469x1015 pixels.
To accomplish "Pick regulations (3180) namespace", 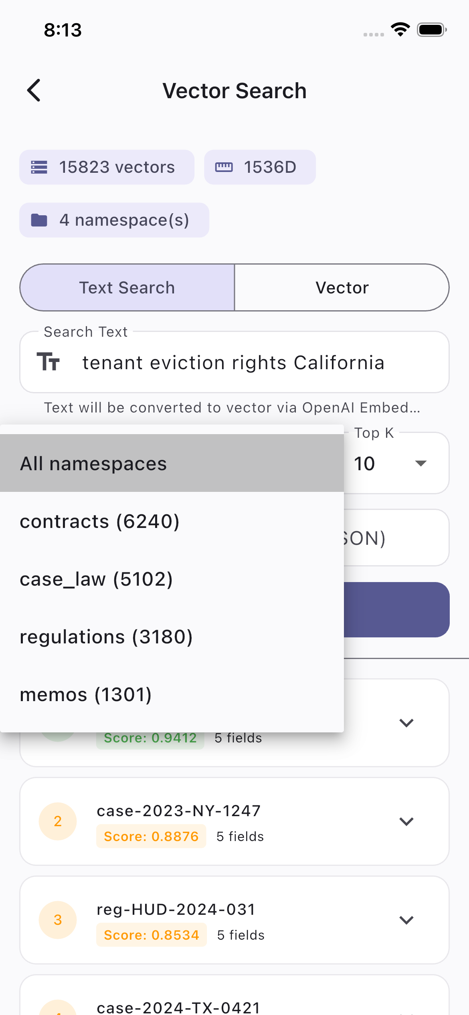I will (x=172, y=637).
